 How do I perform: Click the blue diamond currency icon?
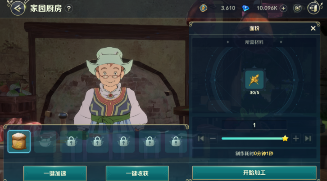[245, 9]
